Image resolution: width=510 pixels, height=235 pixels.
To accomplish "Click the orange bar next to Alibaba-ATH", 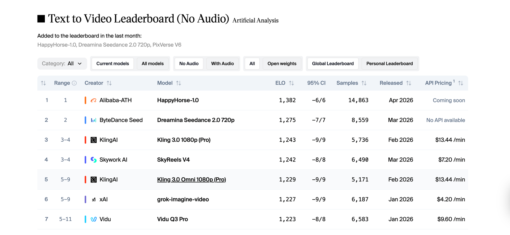I will 86,100.
